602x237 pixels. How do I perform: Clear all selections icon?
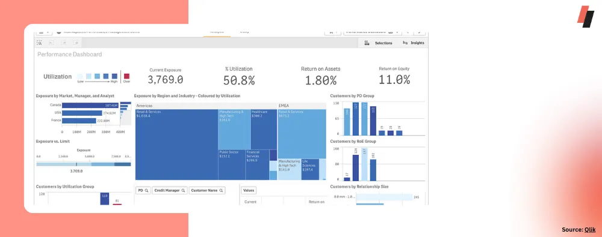[76, 43]
